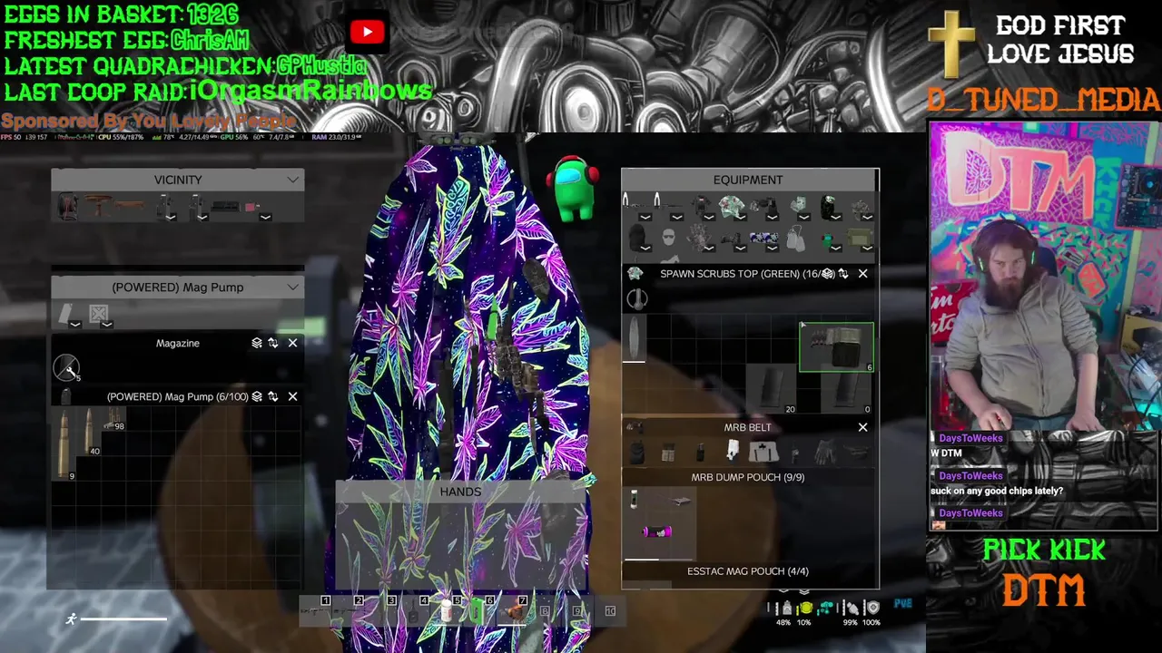
Task: Expand the first rifle chevron in Equipment
Action: point(645,217)
